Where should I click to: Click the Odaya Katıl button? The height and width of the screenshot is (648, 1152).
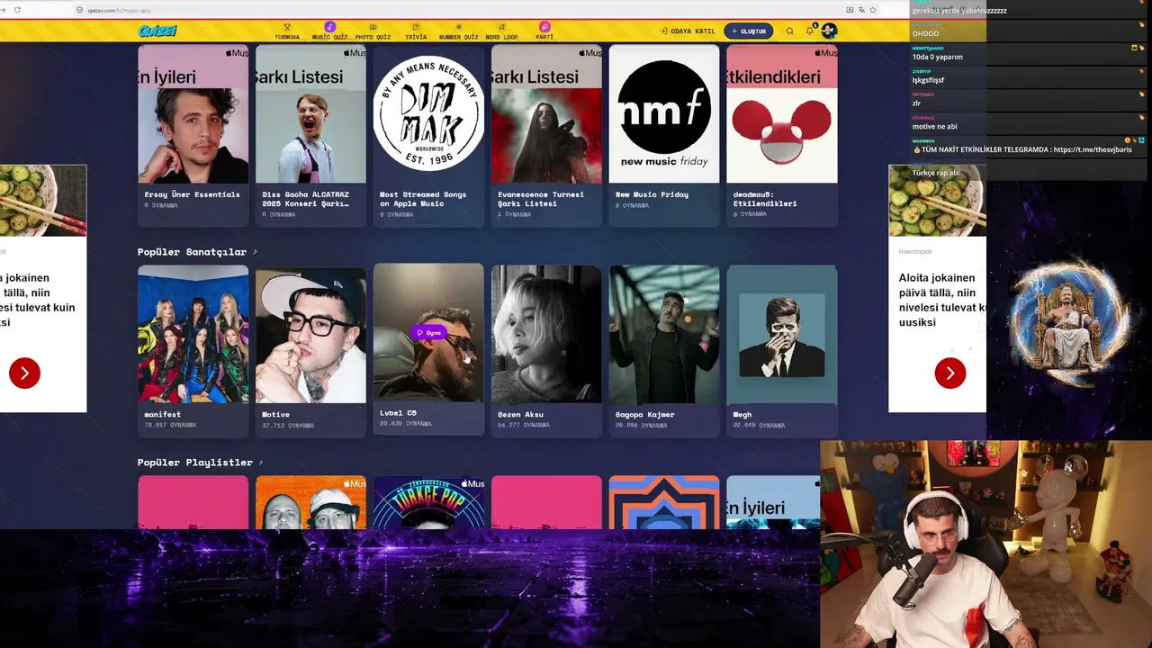coord(688,31)
